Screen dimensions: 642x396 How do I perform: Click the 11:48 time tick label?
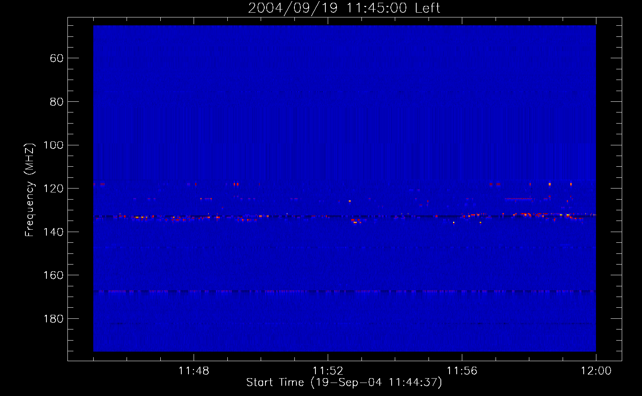[x=194, y=371]
